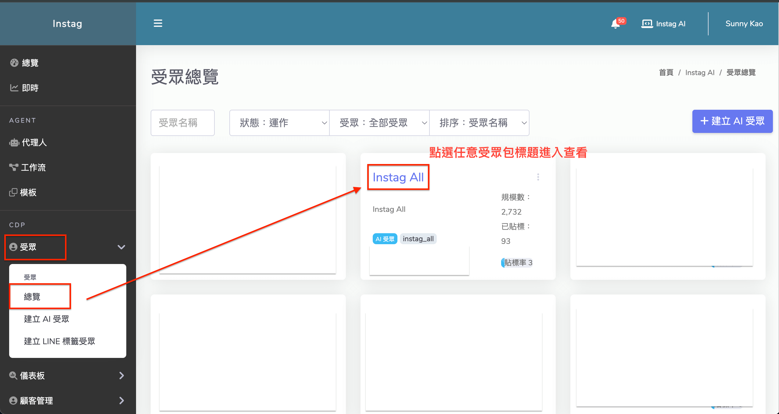Select 建立 LINE 標籤受眾 in submenu

click(59, 341)
